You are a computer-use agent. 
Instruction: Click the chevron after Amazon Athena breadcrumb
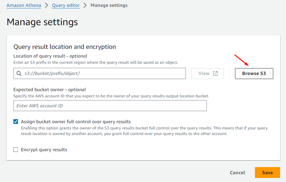click(x=47, y=5)
